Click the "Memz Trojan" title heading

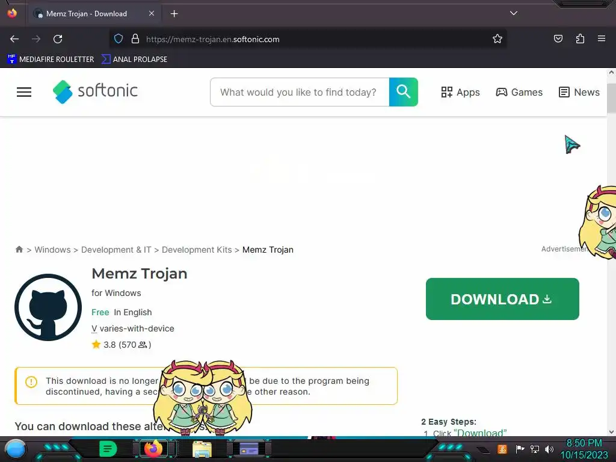coord(140,274)
